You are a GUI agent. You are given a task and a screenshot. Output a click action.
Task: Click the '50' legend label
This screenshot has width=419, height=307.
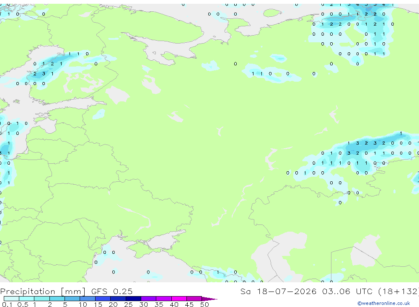click(x=204, y=304)
